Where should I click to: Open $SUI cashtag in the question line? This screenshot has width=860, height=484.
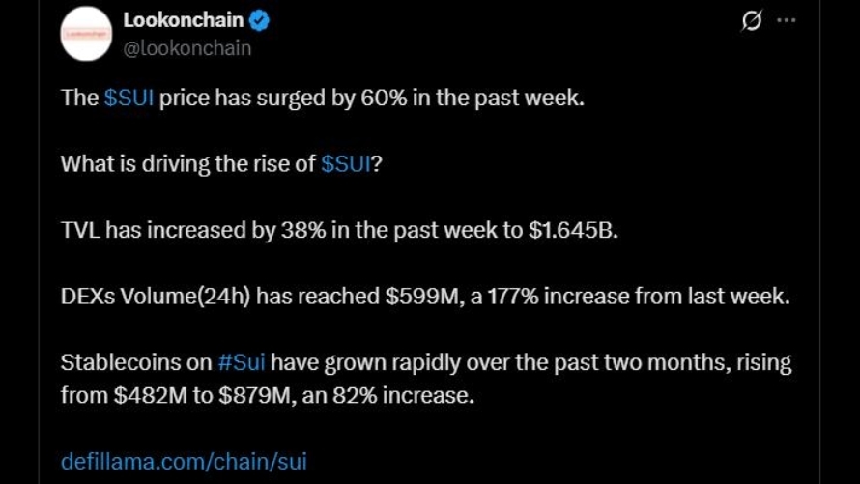(345, 164)
